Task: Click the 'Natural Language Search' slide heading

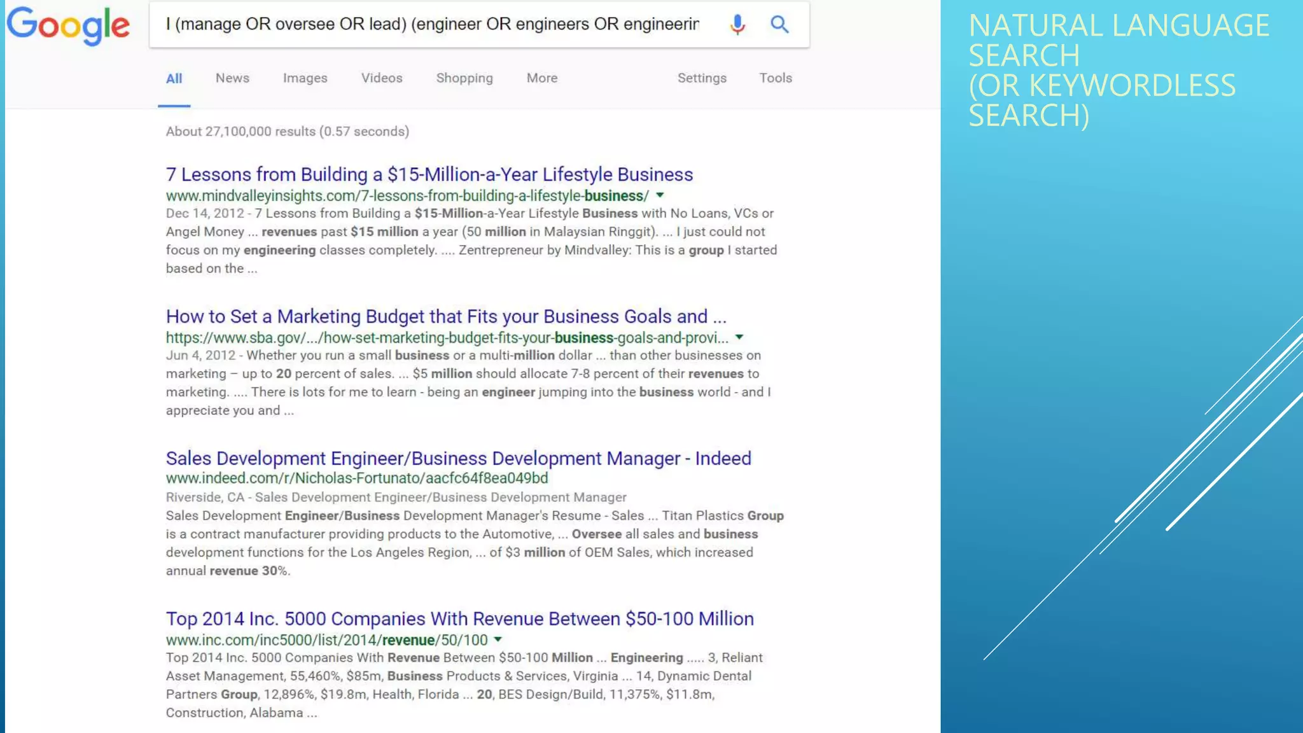Action: coord(1118,70)
